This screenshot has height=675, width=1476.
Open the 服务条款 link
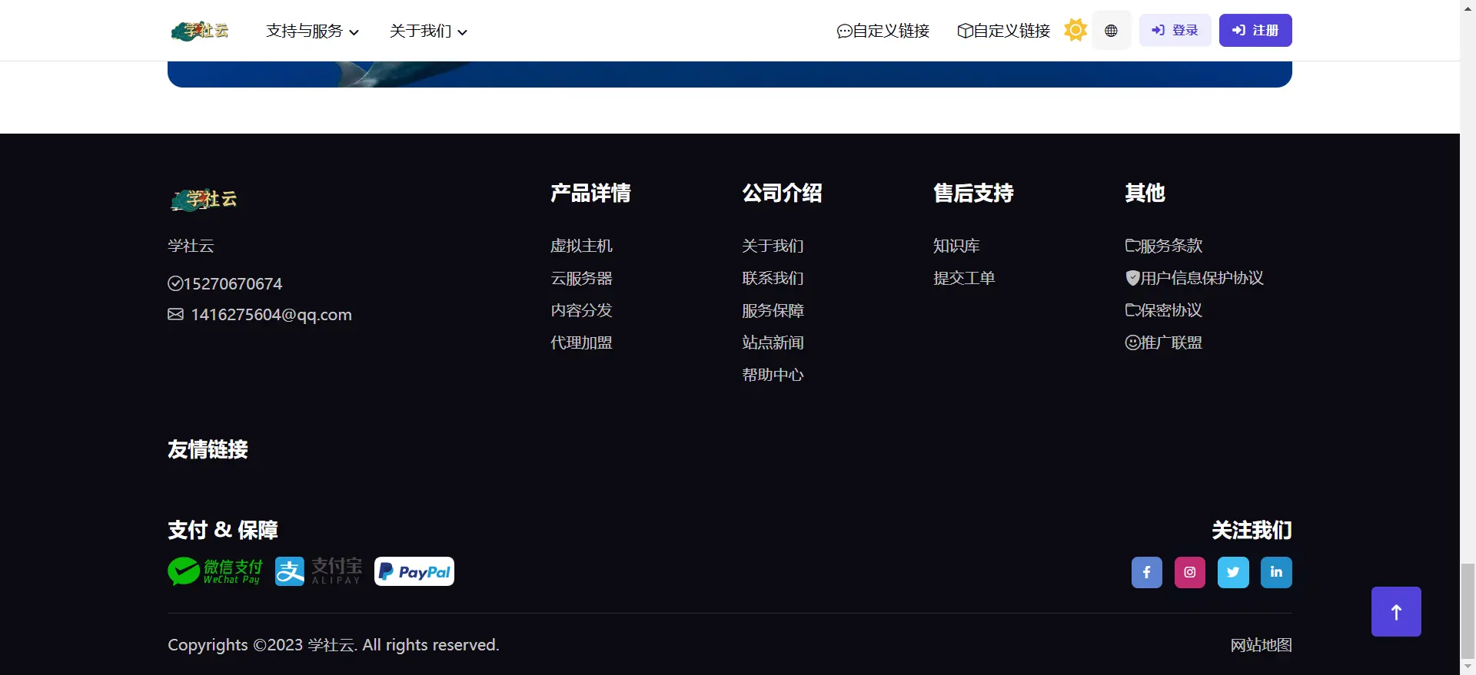1163,246
